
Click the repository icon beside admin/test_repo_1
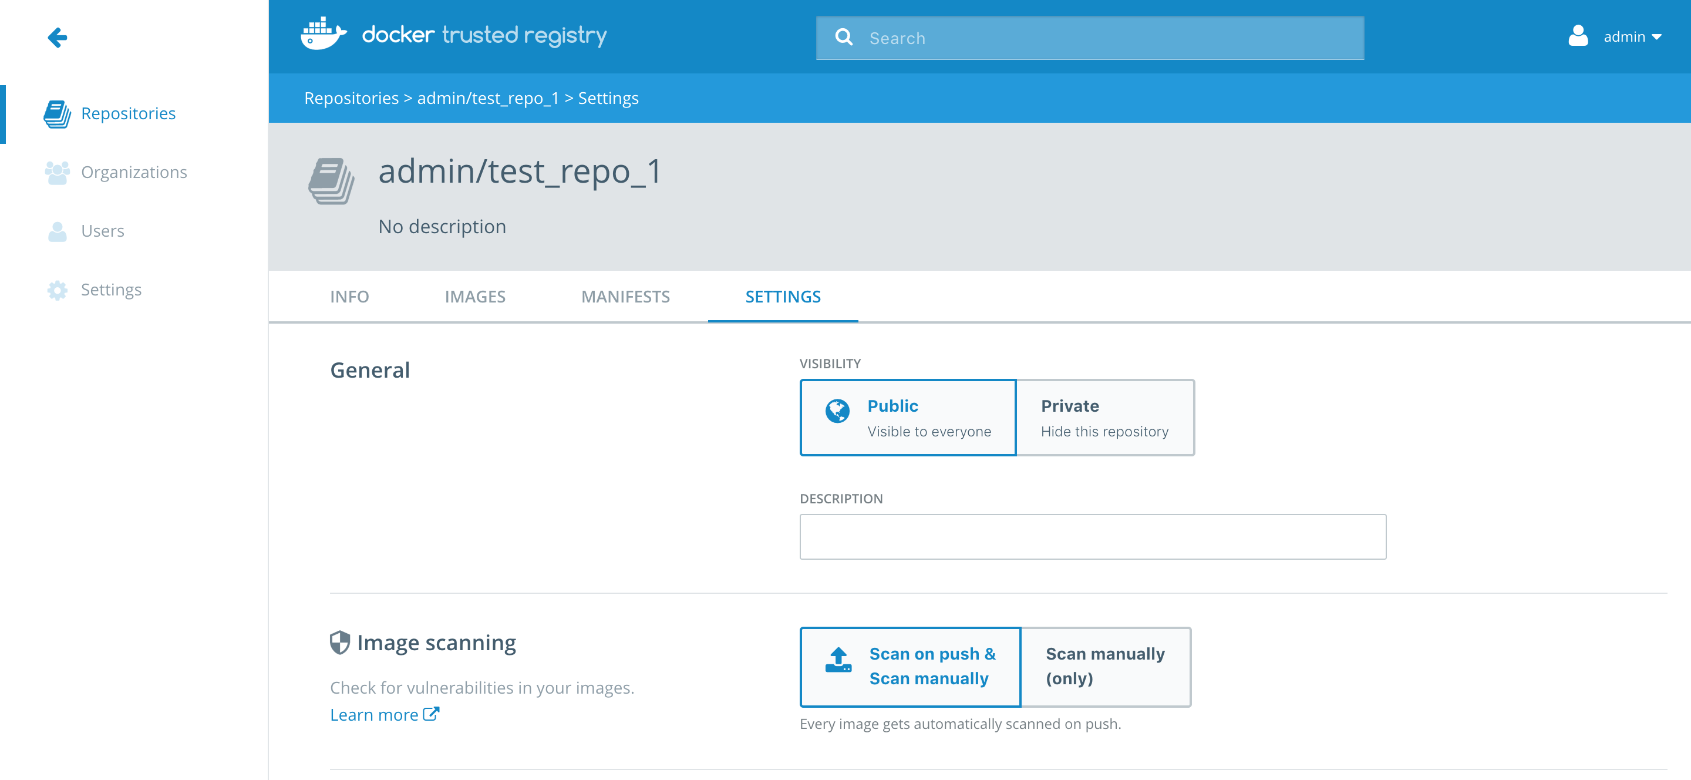pos(332,181)
